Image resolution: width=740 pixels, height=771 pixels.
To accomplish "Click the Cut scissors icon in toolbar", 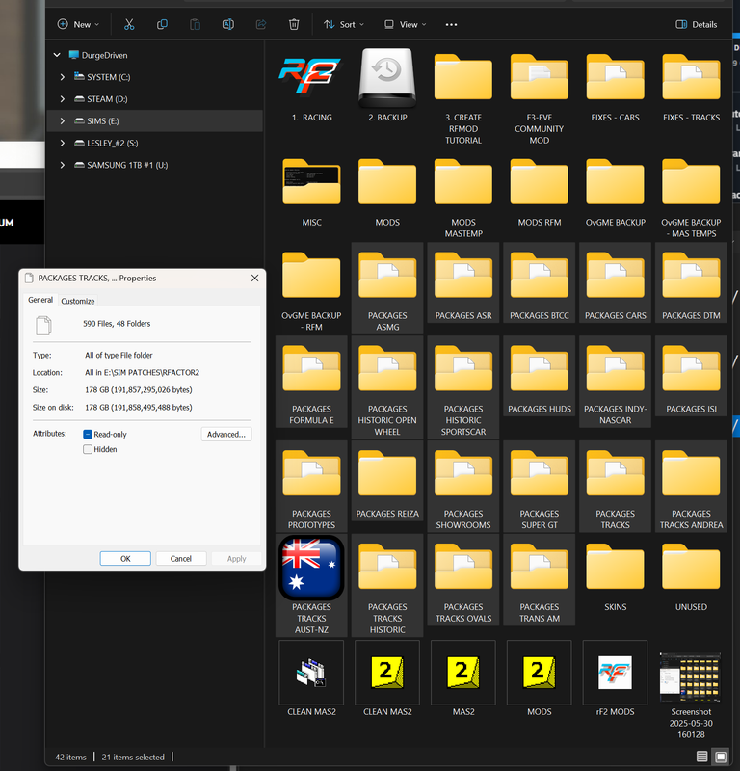I will [129, 25].
